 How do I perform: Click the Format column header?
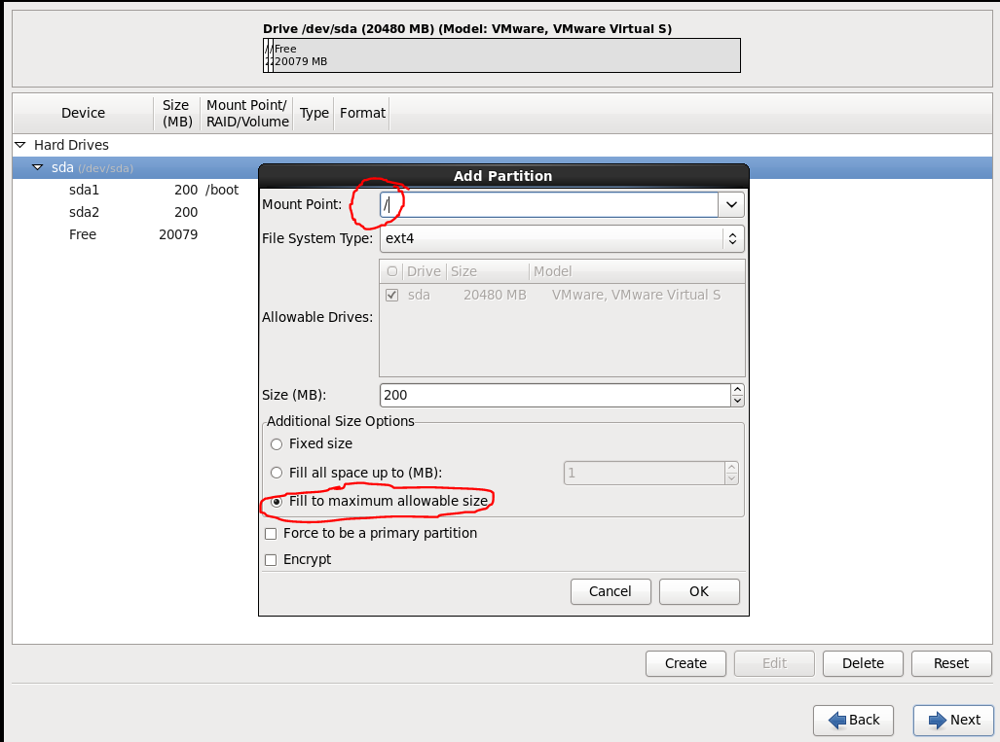click(x=361, y=114)
